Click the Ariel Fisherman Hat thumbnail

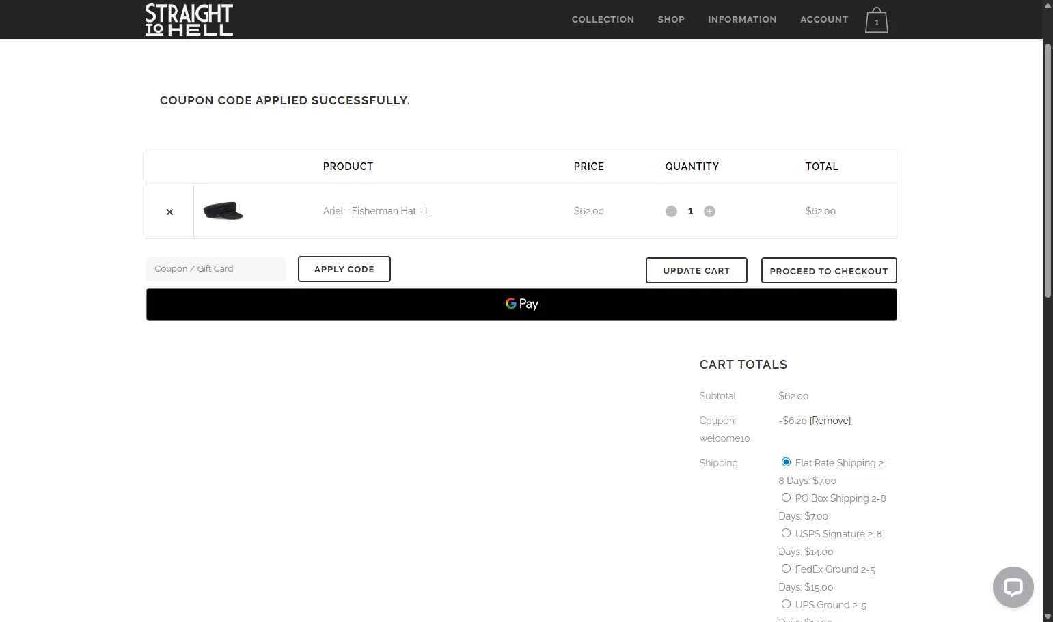click(x=223, y=210)
